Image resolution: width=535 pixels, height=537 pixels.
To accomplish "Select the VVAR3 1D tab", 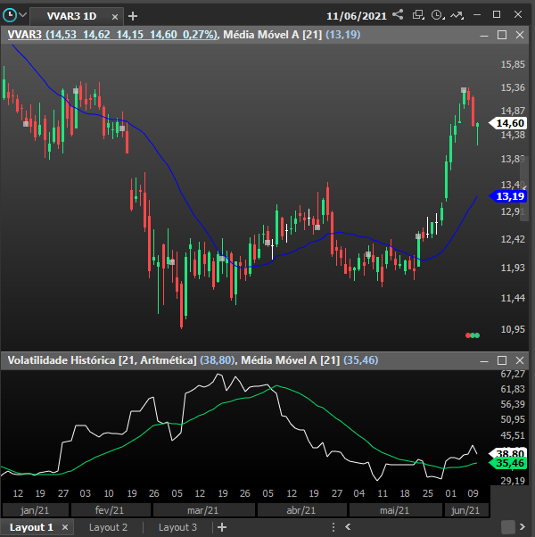I will tap(71, 16).
